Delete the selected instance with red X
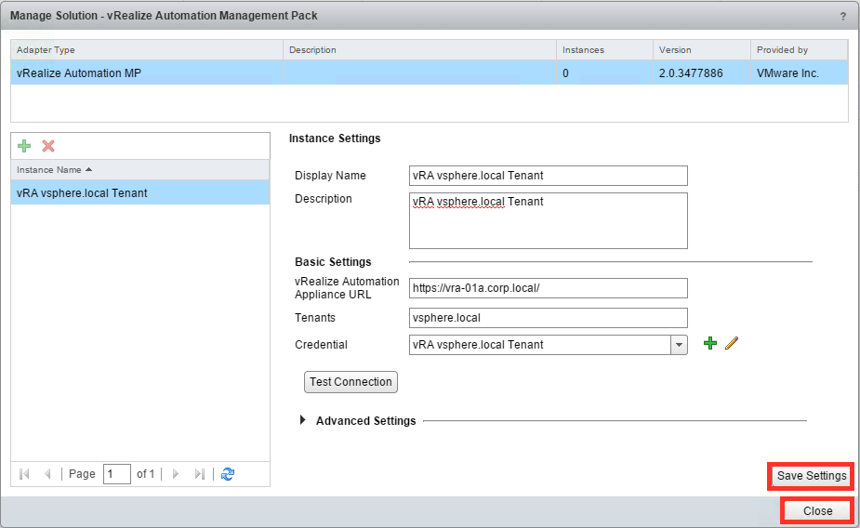This screenshot has height=528, width=860. coord(48,146)
